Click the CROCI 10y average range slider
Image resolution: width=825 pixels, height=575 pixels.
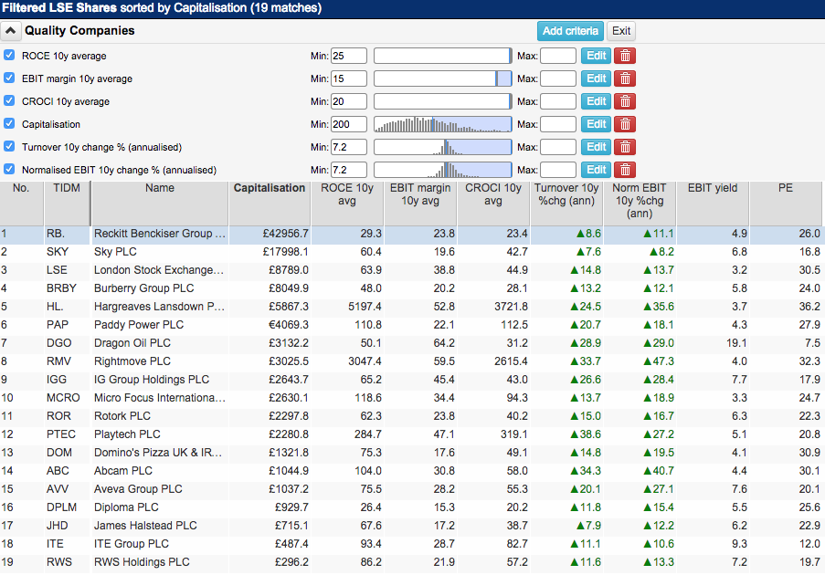pos(442,101)
